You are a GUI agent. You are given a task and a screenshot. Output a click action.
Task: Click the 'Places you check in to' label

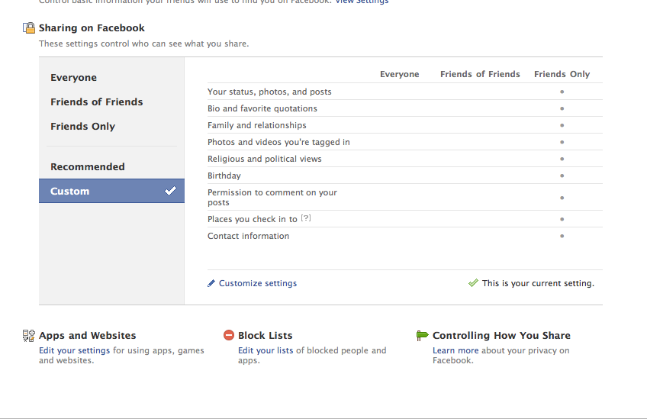252,219
